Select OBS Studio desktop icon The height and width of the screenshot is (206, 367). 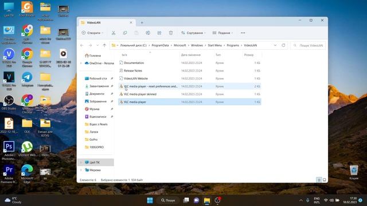pyautogui.click(x=9, y=102)
